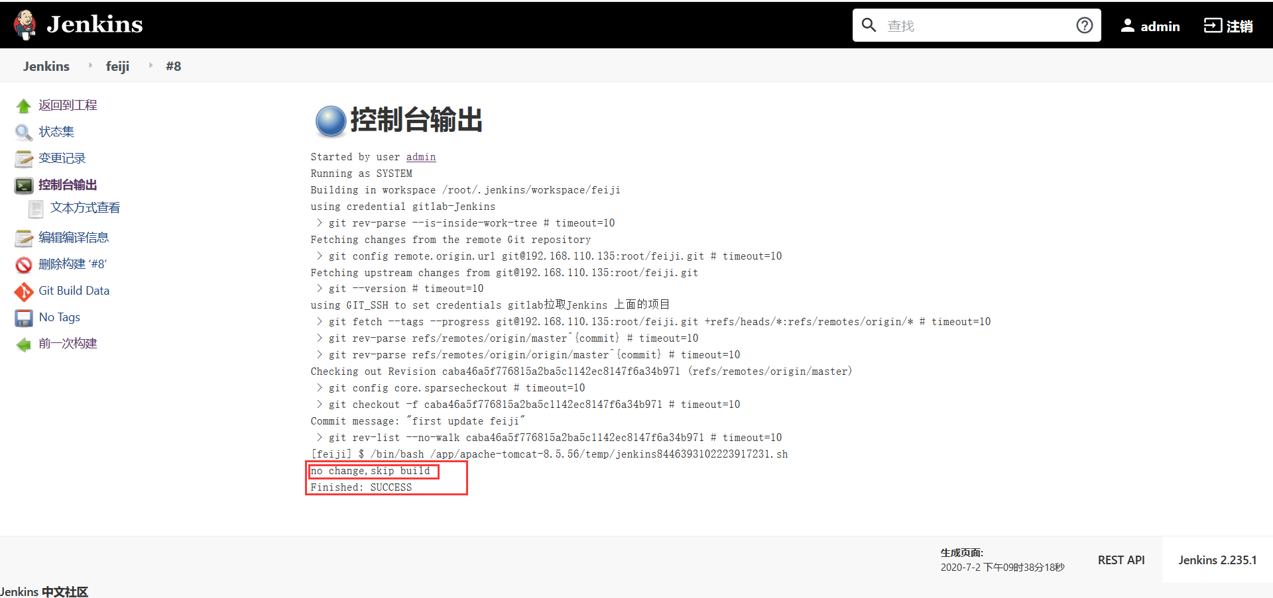The height and width of the screenshot is (598, 1273).
Task: Open the search help question icon
Action: coord(1084,25)
